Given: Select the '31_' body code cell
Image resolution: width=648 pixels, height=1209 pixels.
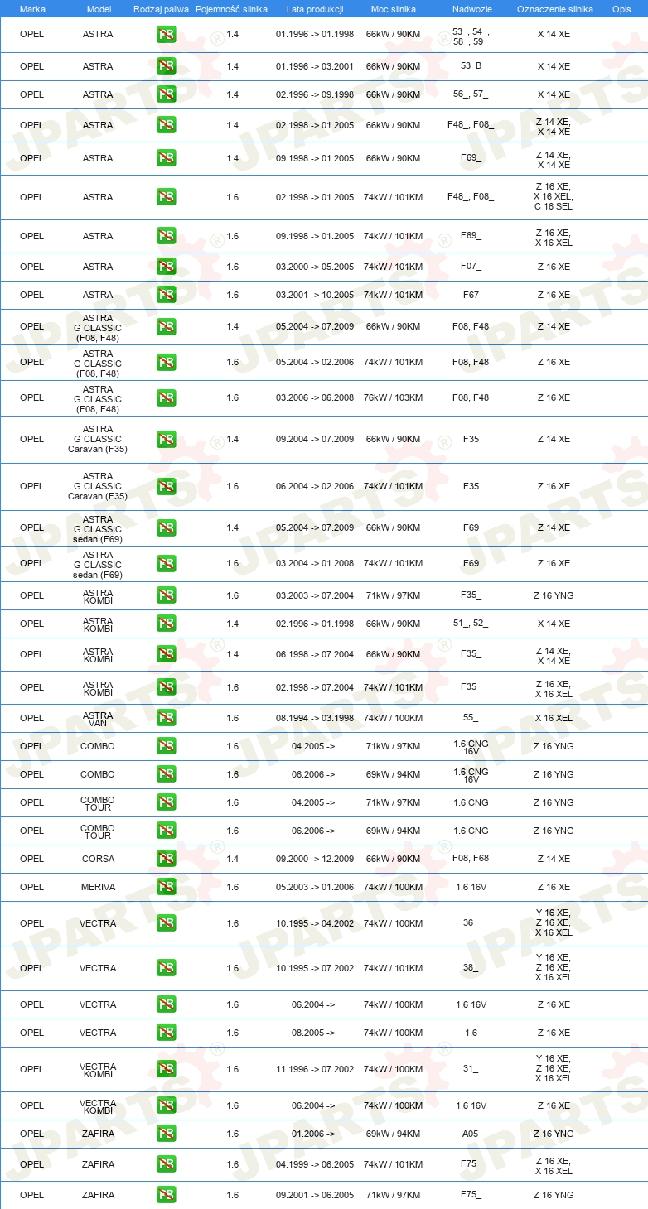Looking at the screenshot, I should pos(471,1069).
